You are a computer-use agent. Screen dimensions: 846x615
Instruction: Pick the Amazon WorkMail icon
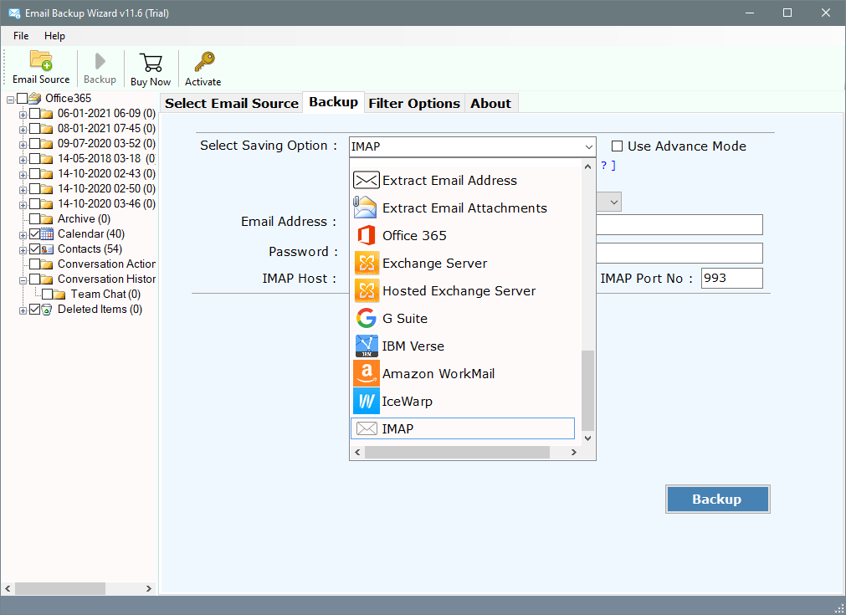tap(367, 373)
